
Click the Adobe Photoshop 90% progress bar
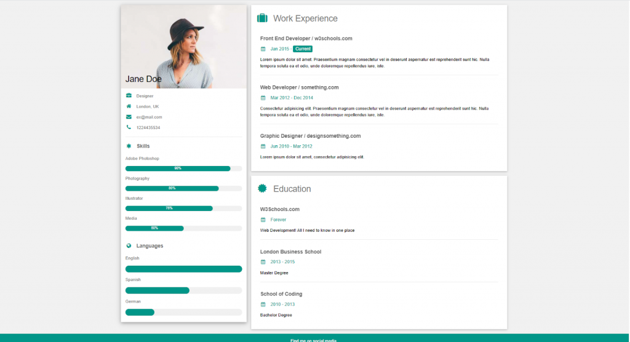point(183,169)
